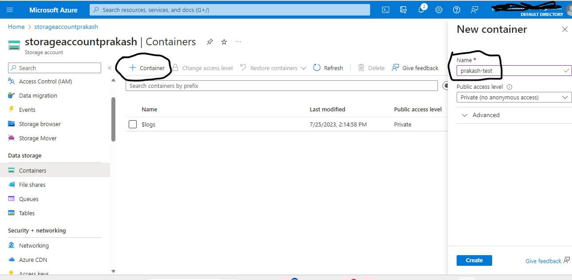This screenshot has height=280, width=572.
Task: Click the Microsoft Azure logo text
Action: click(x=53, y=10)
